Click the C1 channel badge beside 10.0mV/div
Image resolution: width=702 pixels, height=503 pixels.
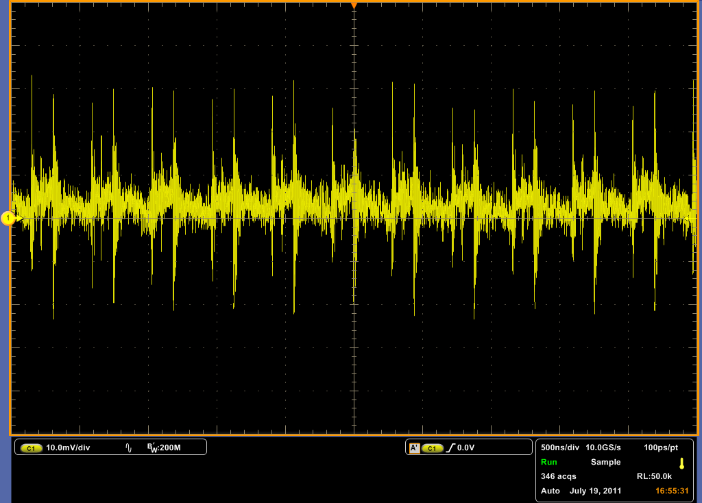31,448
